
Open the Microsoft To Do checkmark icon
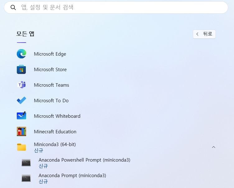tap(21, 100)
